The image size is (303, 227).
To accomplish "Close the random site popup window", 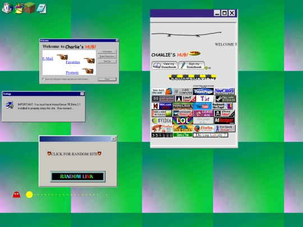I will (113, 139).
